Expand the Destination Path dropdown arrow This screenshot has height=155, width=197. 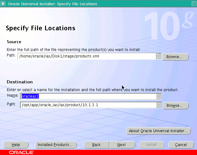point(159,105)
